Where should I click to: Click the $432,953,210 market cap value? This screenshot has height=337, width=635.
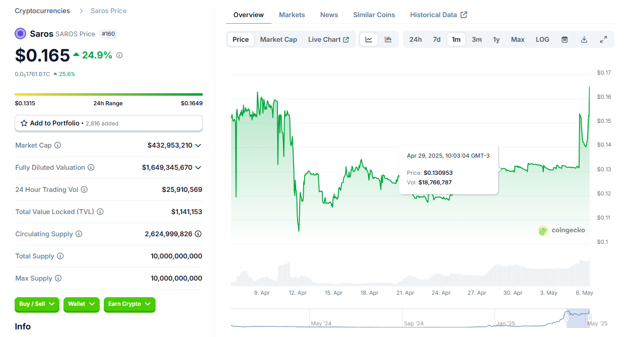[170, 145]
